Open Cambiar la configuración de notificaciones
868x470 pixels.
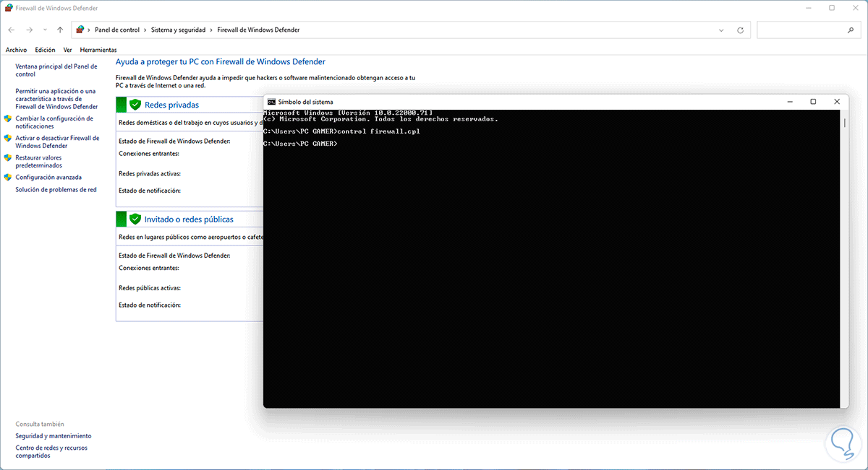click(54, 122)
